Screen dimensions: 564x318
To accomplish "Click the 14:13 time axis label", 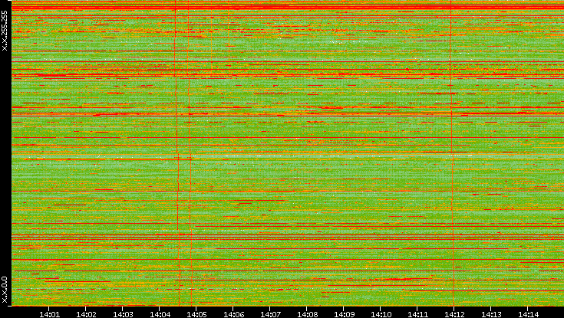I will 491,314.
